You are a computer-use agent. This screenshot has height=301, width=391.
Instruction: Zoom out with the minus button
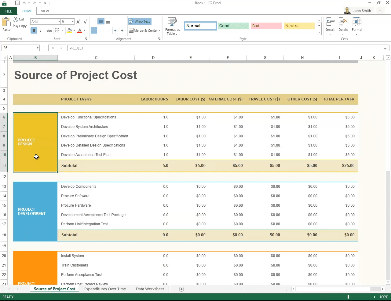[322, 297]
